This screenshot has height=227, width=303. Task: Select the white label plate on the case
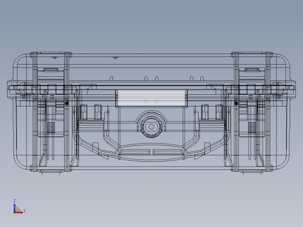click(x=151, y=98)
